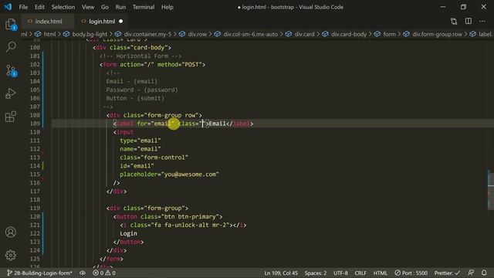Open the File menu
Image resolution: width=494 pixels, height=278 pixels.
23,7
